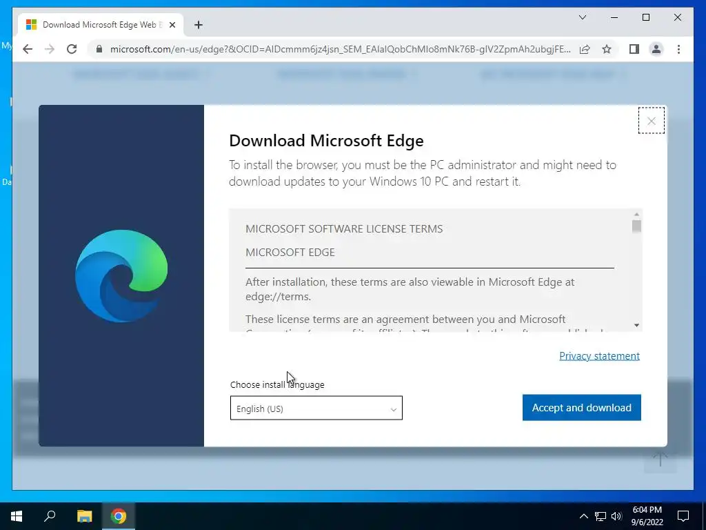Bookmark this tab with star icon
The width and height of the screenshot is (706, 530).
pyautogui.click(x=607, y=49)
